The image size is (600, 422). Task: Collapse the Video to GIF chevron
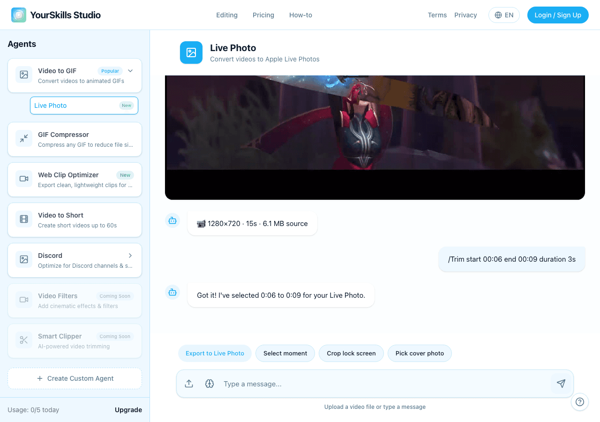click(x=130, y=71)
